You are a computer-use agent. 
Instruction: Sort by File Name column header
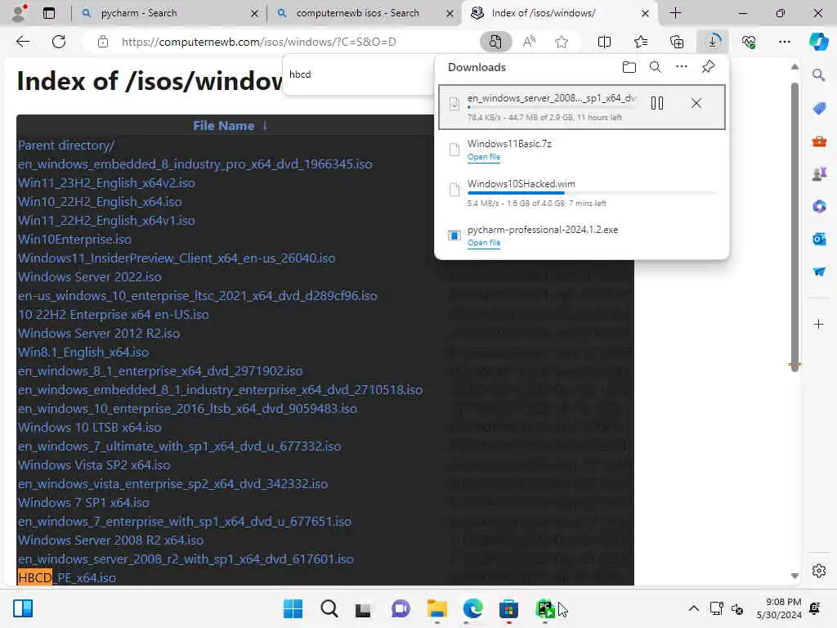(x=230, y=125)
